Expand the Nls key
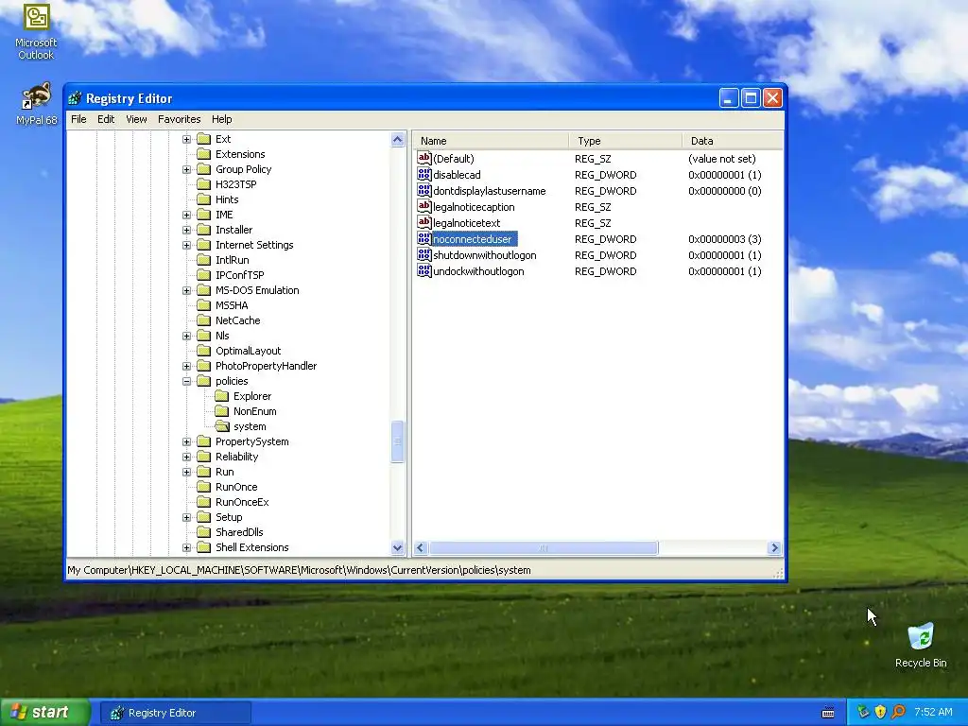Viewport: 968px width, 726px height. click(186, 336)
